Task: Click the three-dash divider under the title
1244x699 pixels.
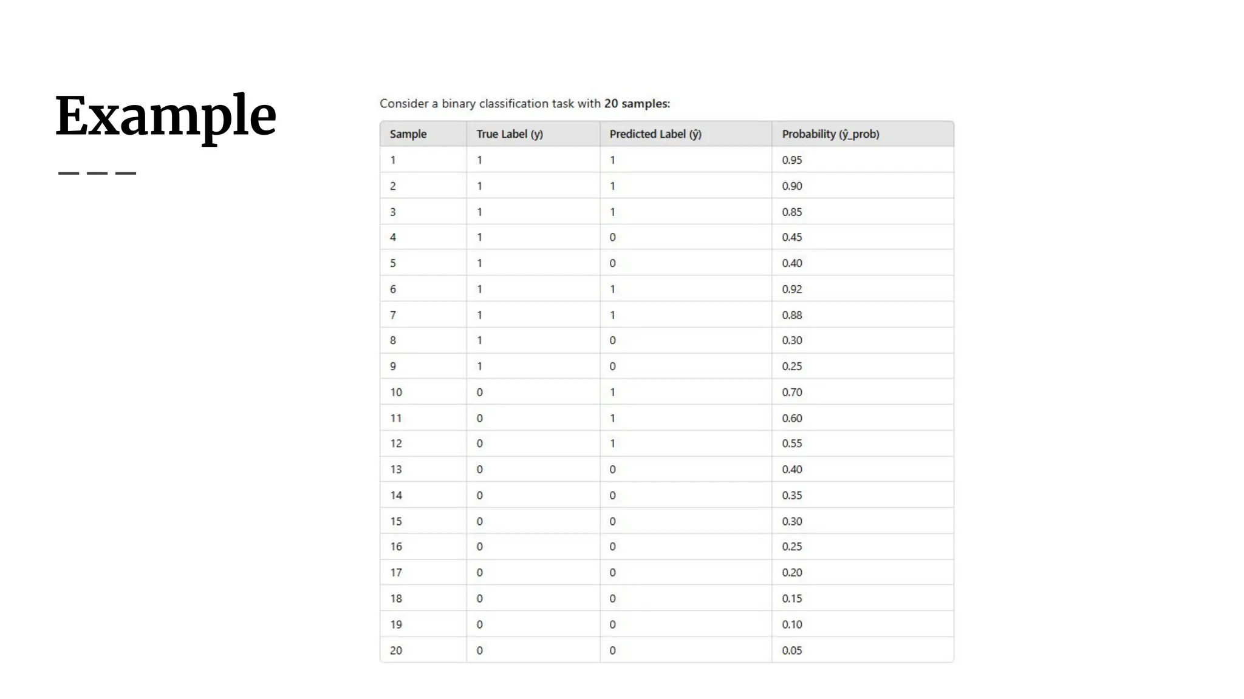Action: tap(97, 174)
